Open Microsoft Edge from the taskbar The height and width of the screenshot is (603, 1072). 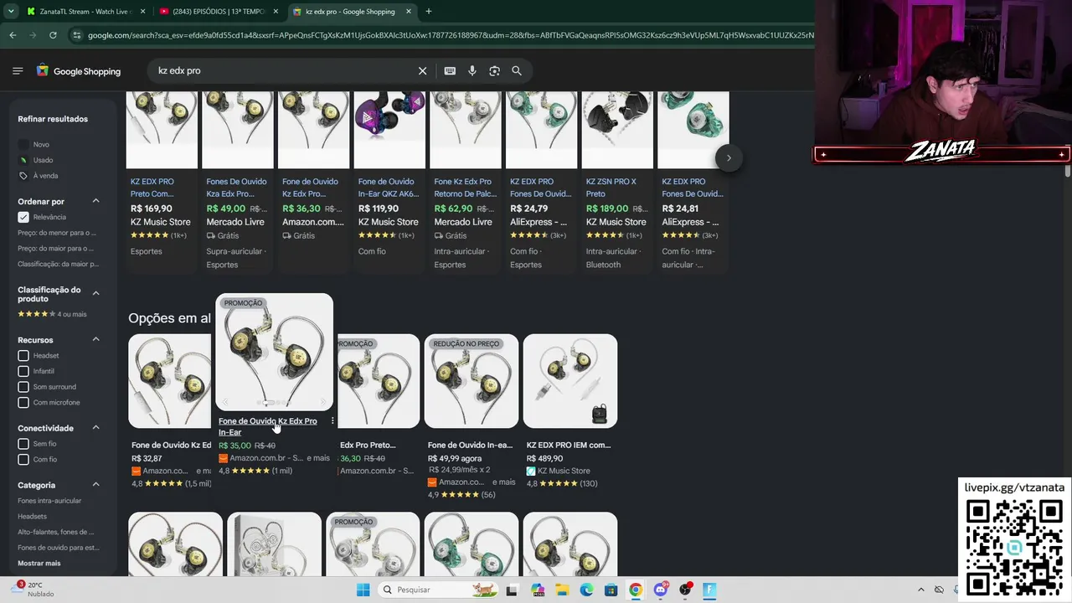click(x=587, y=590)
